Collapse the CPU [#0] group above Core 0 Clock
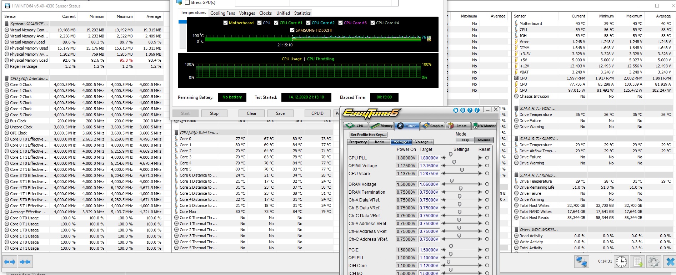Screen dimensions: 676x275 click(x=7, y=78)
